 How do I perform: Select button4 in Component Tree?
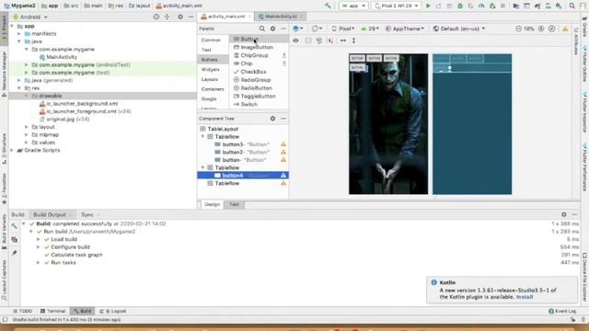(243, 176)
